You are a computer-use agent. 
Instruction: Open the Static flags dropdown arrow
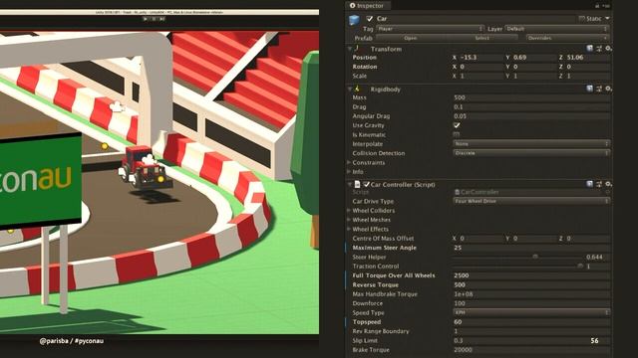tap(607, 19)
